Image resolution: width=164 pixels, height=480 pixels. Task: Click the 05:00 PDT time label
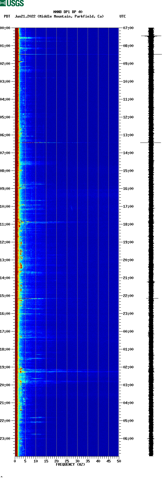click(5, 117)
